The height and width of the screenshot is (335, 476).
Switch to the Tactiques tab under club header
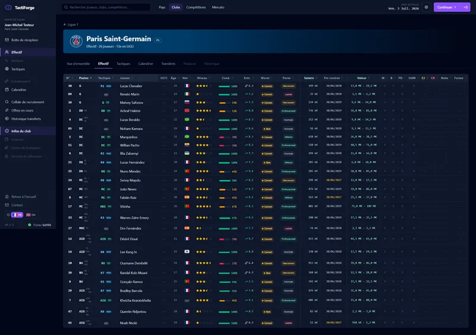(124, 64)
